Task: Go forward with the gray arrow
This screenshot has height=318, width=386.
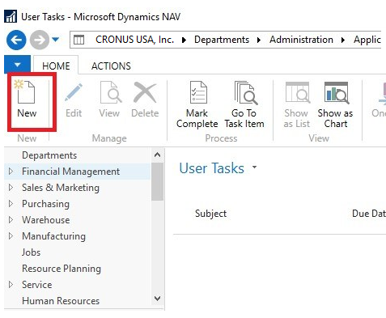Action: tap(40, 40)
